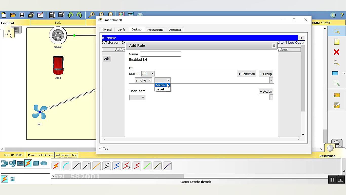The height and width of the screenshot is (195, 346).
Task: Click the fan device on canvas
Action: tap(39, 112)
